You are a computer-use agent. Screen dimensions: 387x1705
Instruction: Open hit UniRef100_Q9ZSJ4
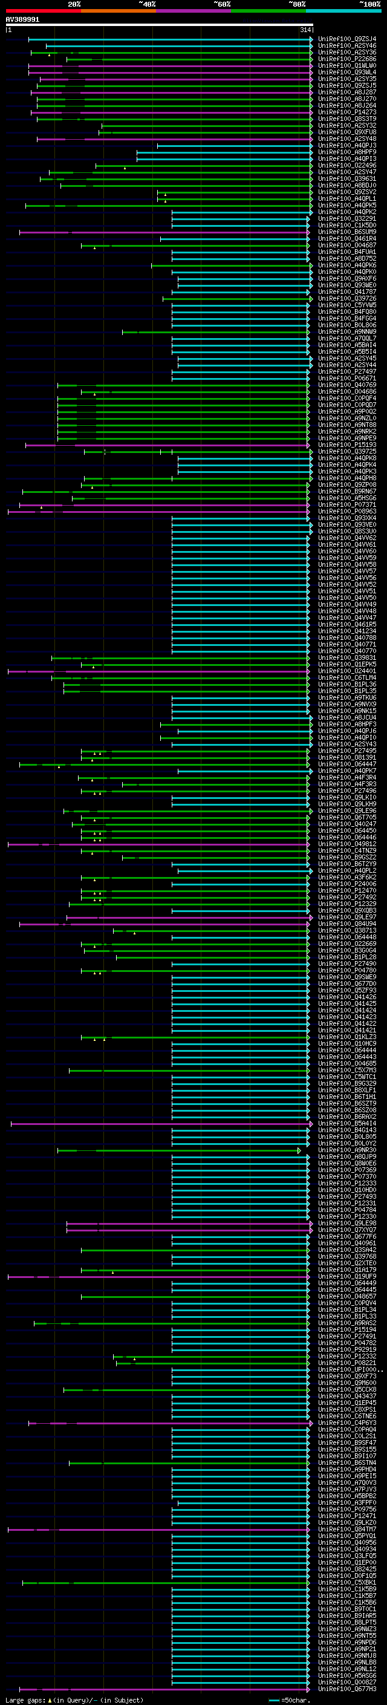click(x=347, y=39)
